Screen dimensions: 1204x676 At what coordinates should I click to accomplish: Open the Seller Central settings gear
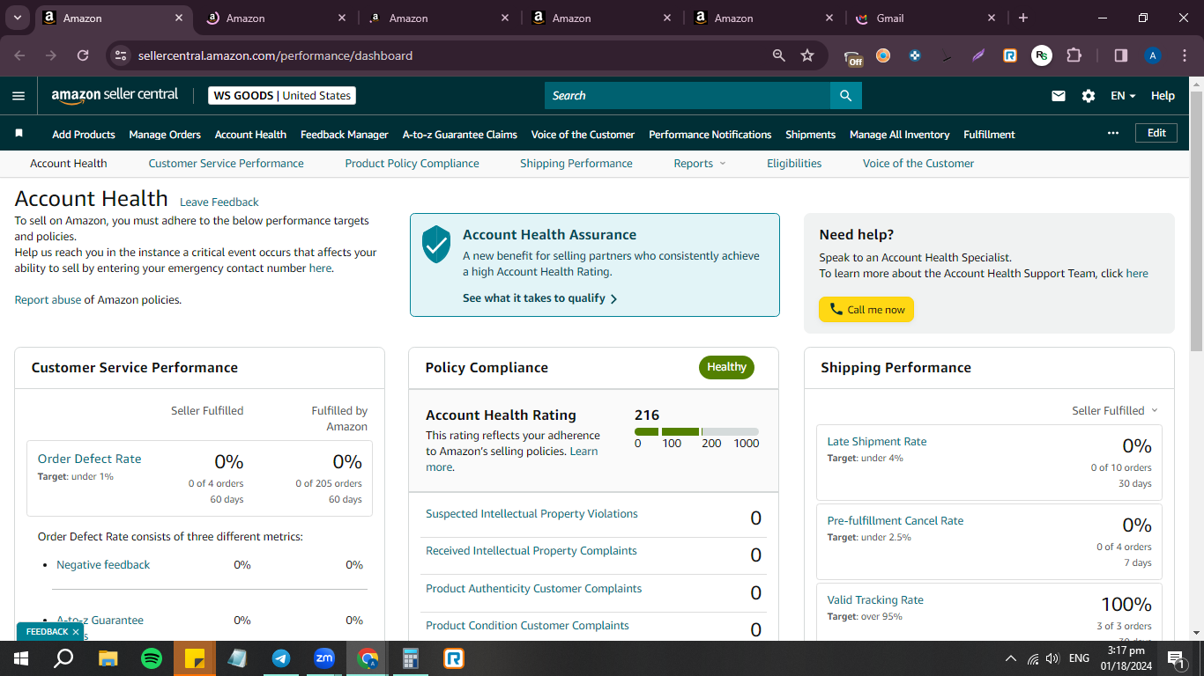click(x=1089, y=96)
